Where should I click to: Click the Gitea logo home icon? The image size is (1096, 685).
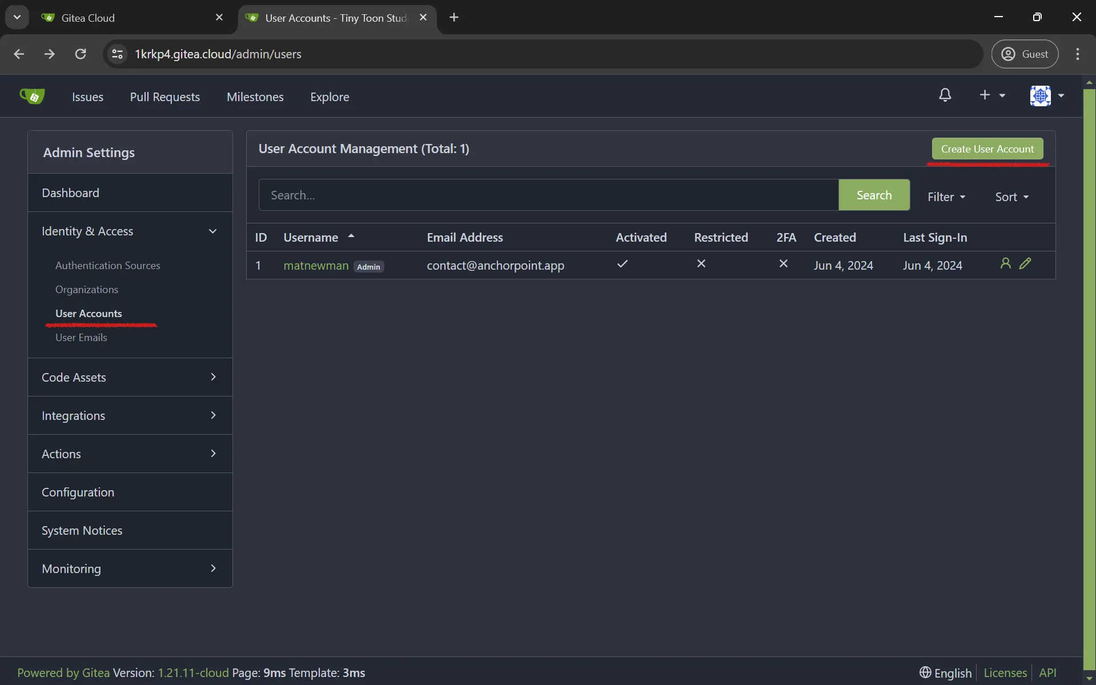click(32, 96)
